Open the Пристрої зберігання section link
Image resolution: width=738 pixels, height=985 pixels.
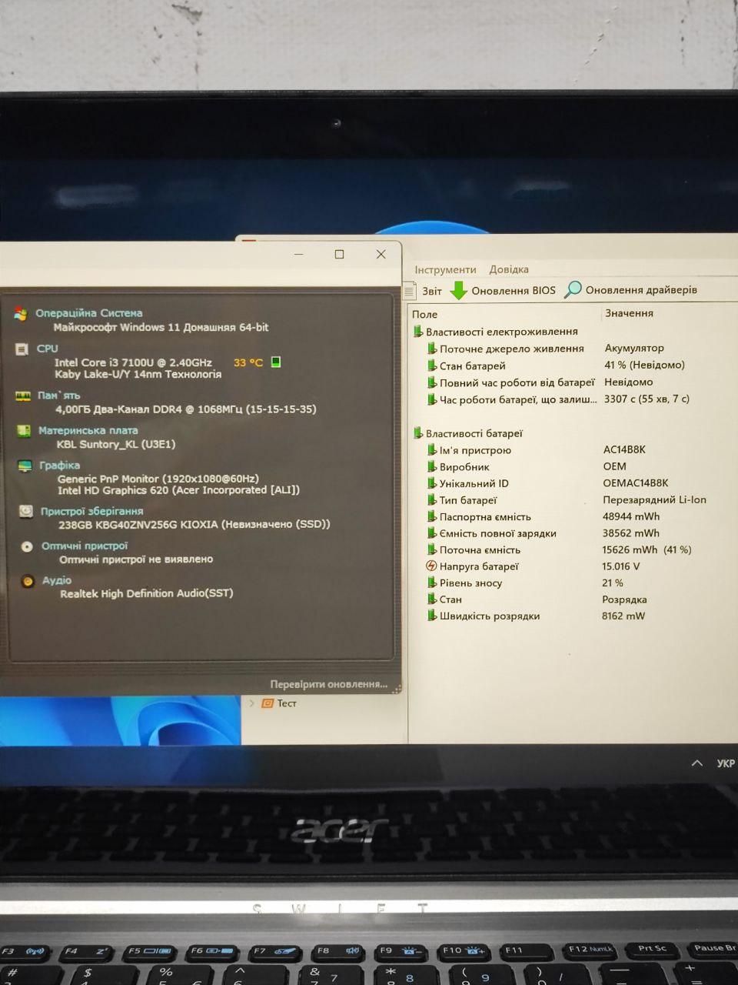click(x=91, y=511)
